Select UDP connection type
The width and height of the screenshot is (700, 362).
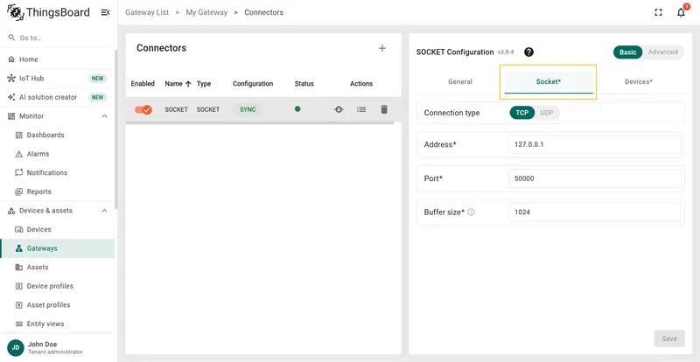[x=546, y=113]
